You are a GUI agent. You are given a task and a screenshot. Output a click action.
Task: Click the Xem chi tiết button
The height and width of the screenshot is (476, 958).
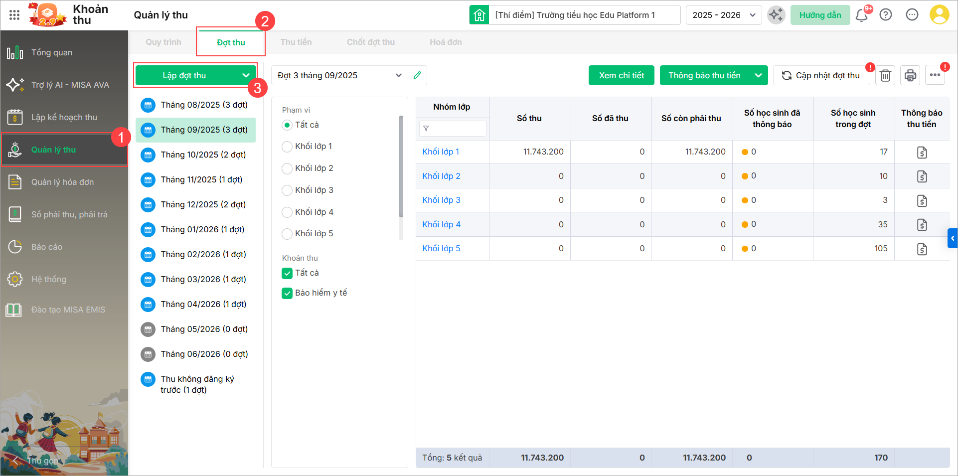click(621, 75)
